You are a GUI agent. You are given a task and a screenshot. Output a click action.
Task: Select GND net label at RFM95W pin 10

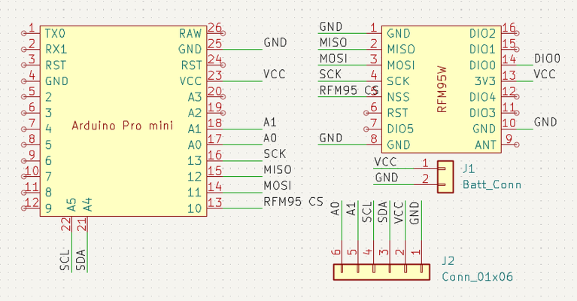[x=545, y=122]
